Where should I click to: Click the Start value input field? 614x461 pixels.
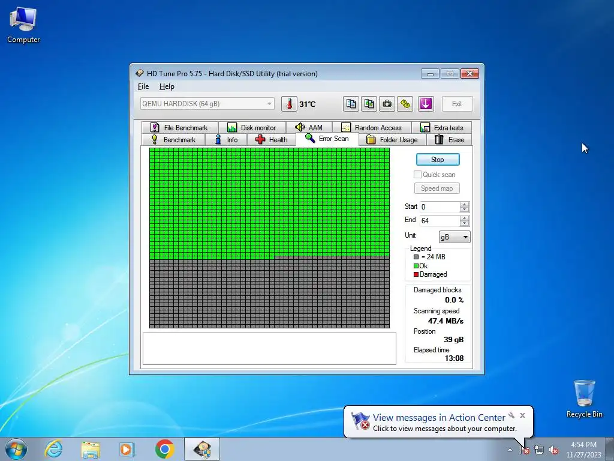[440, 207]
